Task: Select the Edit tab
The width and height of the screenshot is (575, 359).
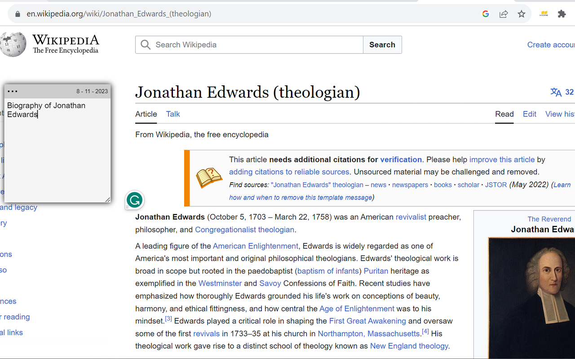Action: [530, 114]
